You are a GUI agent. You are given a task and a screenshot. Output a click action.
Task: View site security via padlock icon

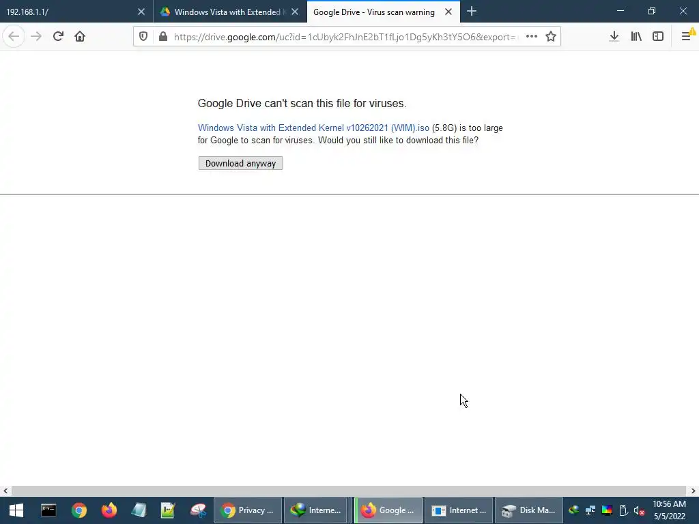pos(163,37)
